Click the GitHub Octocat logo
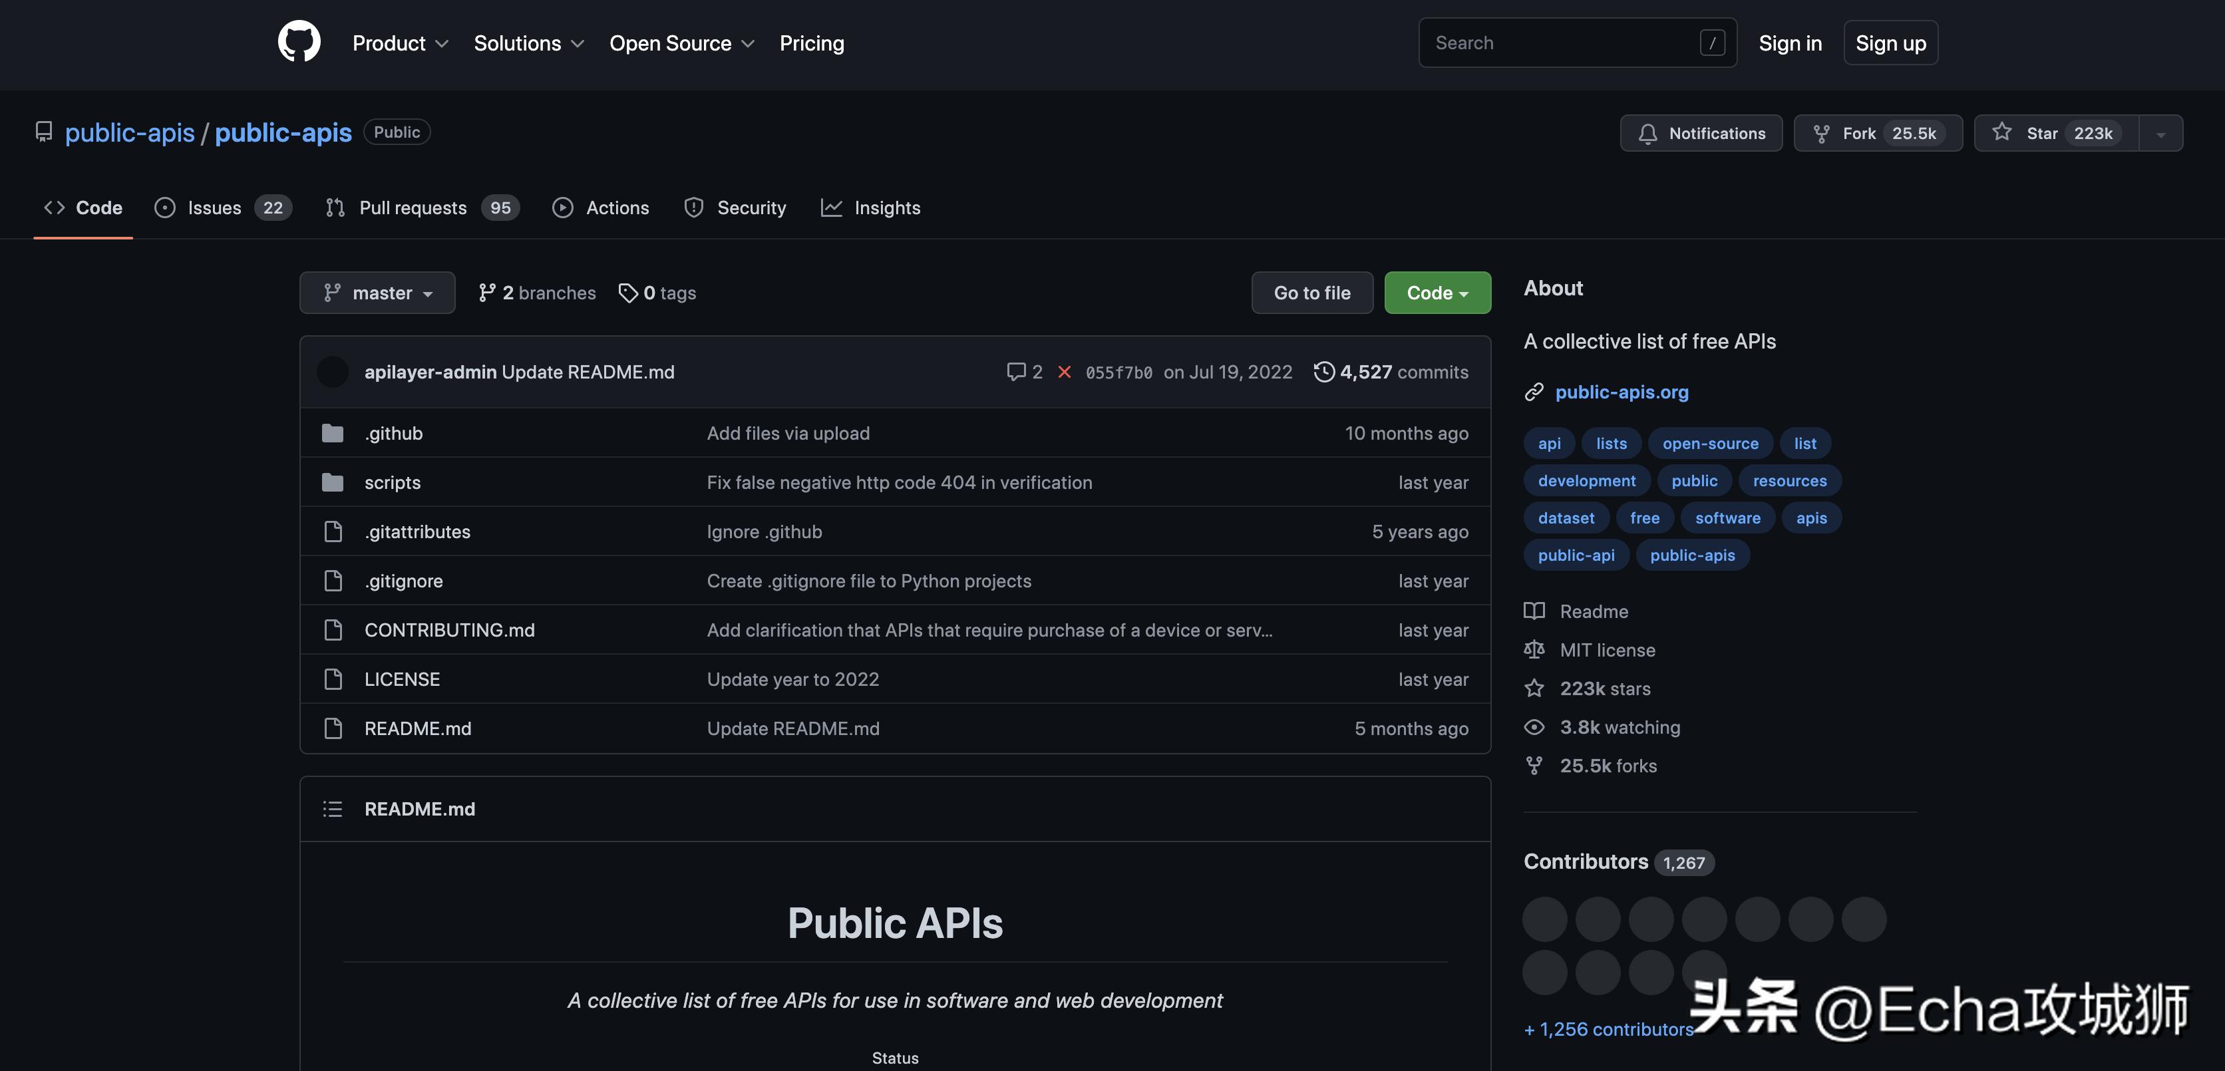The image size is (2225, 1071). pos(299,43)
